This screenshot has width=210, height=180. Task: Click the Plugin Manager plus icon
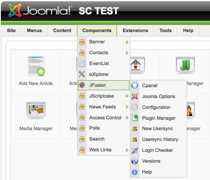pos(135,118)
